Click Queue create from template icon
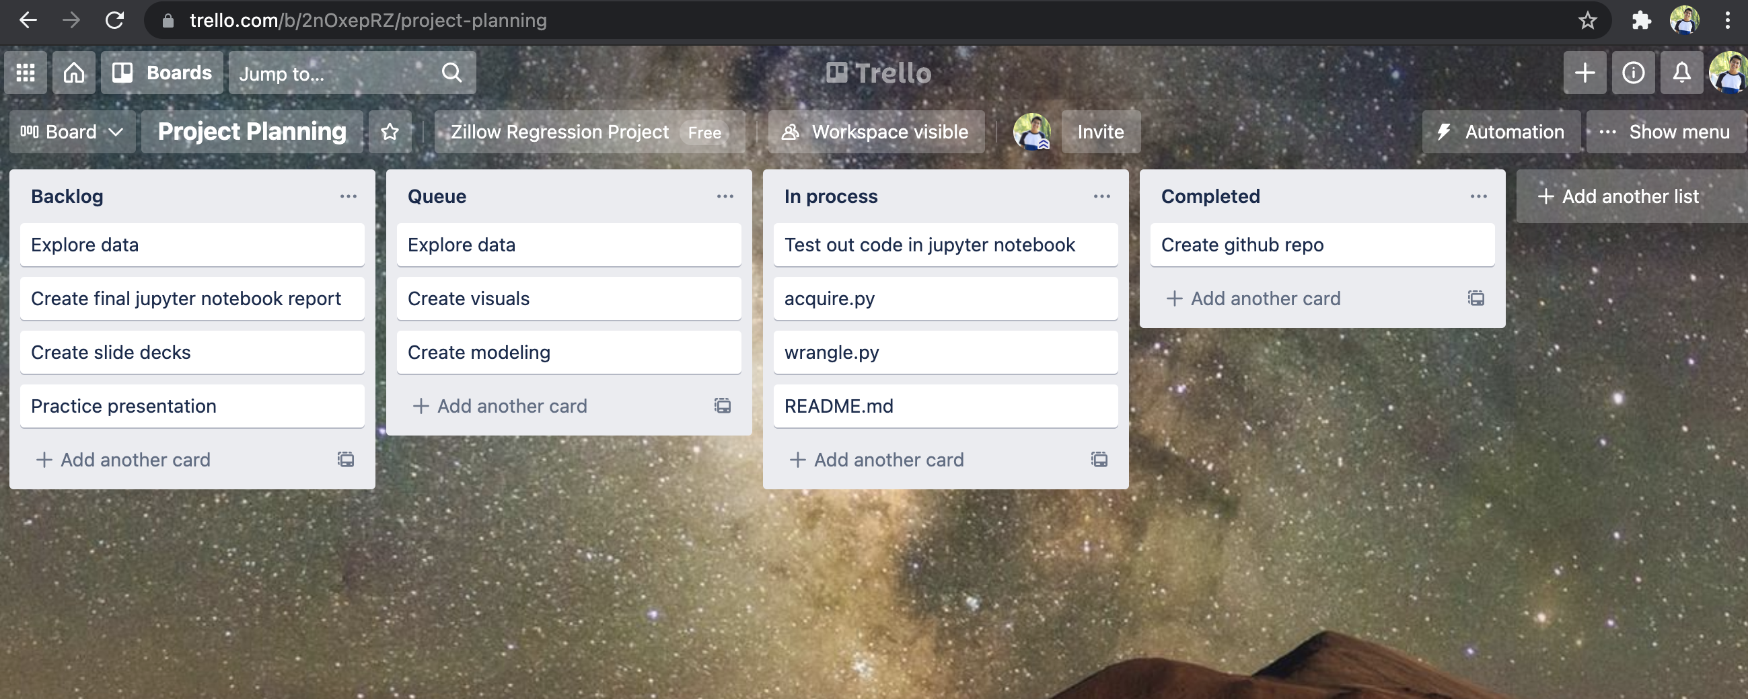This screenshot has width=1748, height=699. click(x=722, y=405)
